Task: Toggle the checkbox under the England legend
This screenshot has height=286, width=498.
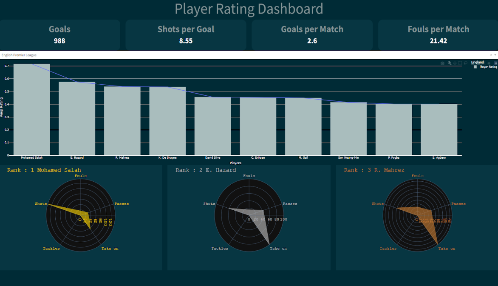Action: click(475, 67)
